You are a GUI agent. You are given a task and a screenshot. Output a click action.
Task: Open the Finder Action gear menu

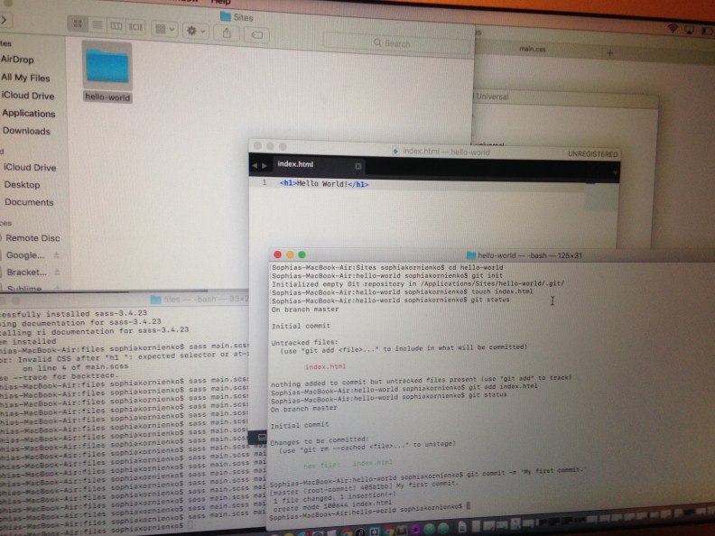195,29
